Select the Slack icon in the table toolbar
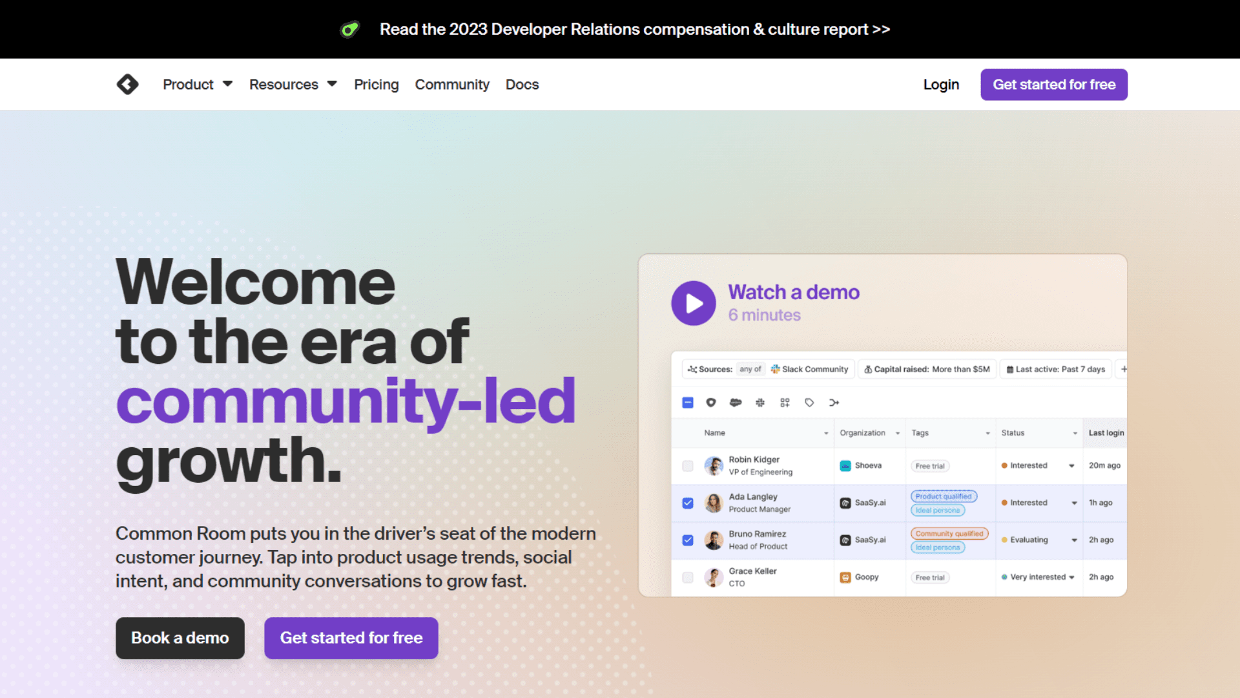This screenshot has width=1240, height=698. (x=760, y=402)
